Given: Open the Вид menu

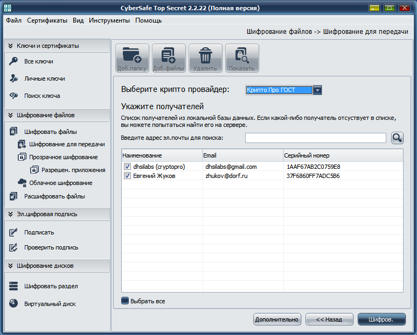Looking at the screenshot, I should coord(78,20).
